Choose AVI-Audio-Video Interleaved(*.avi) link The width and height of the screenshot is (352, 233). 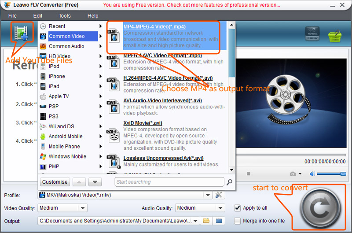tap(162, 100)
